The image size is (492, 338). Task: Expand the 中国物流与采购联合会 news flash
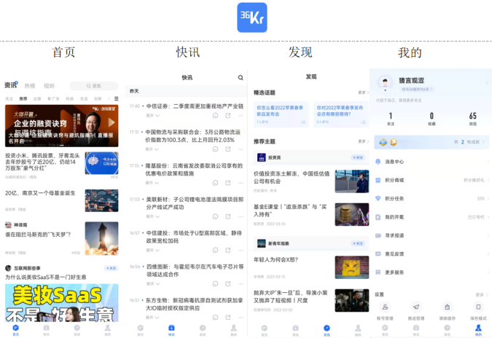pyautogui.click(x=152, y=149)
